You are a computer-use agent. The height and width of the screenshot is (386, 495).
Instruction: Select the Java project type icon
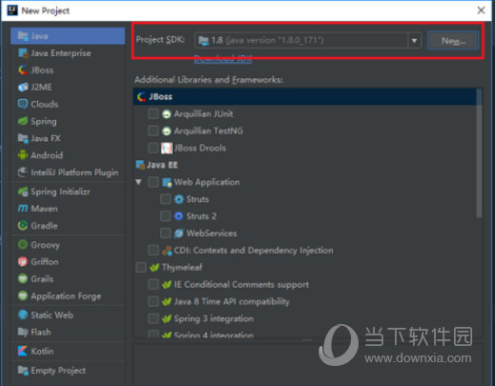point(23,35)
